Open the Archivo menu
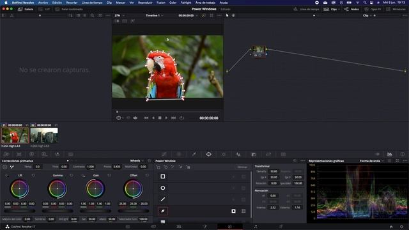Screen dimensions: 409x230 (x=43, y=3)
